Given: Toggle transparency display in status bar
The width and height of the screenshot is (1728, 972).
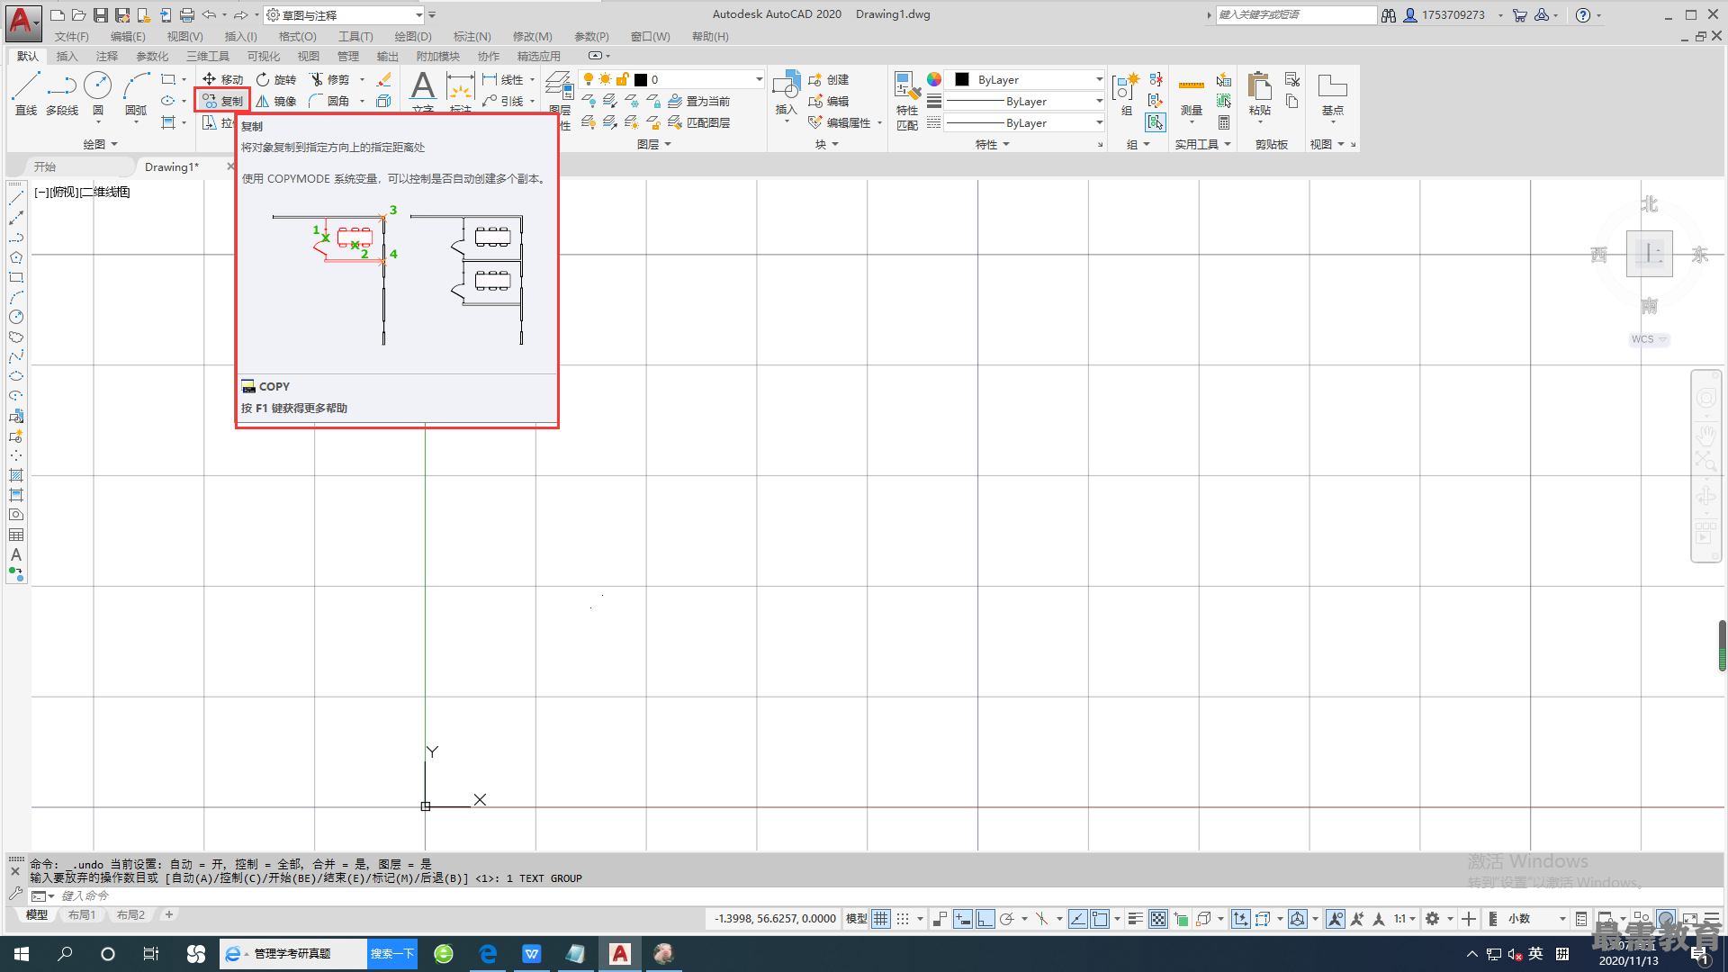Looking at the screenshot, I should [x=1158, y=919].
